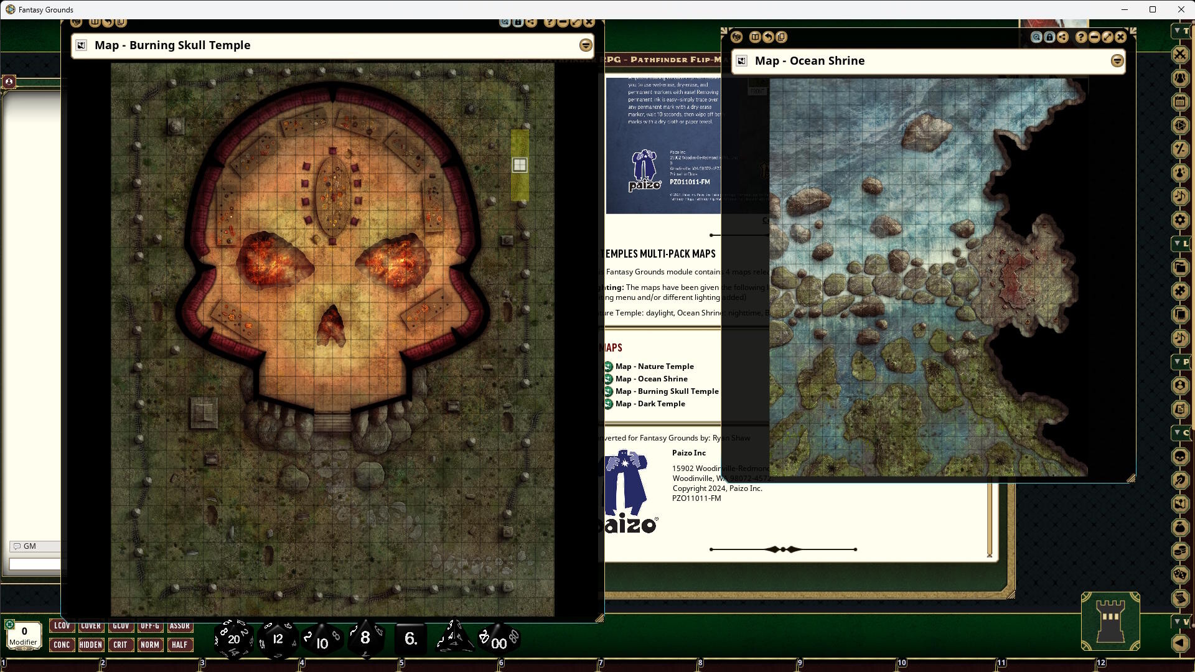1195x672 pixels.
Task: Open Map - Burning Skull Temple link in list
Action: click(667, 391)
